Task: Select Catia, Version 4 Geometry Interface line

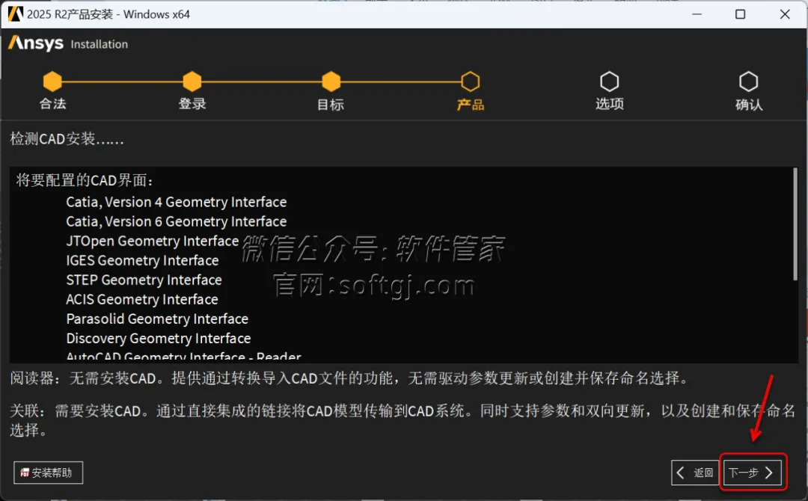Action: [177, 202]
